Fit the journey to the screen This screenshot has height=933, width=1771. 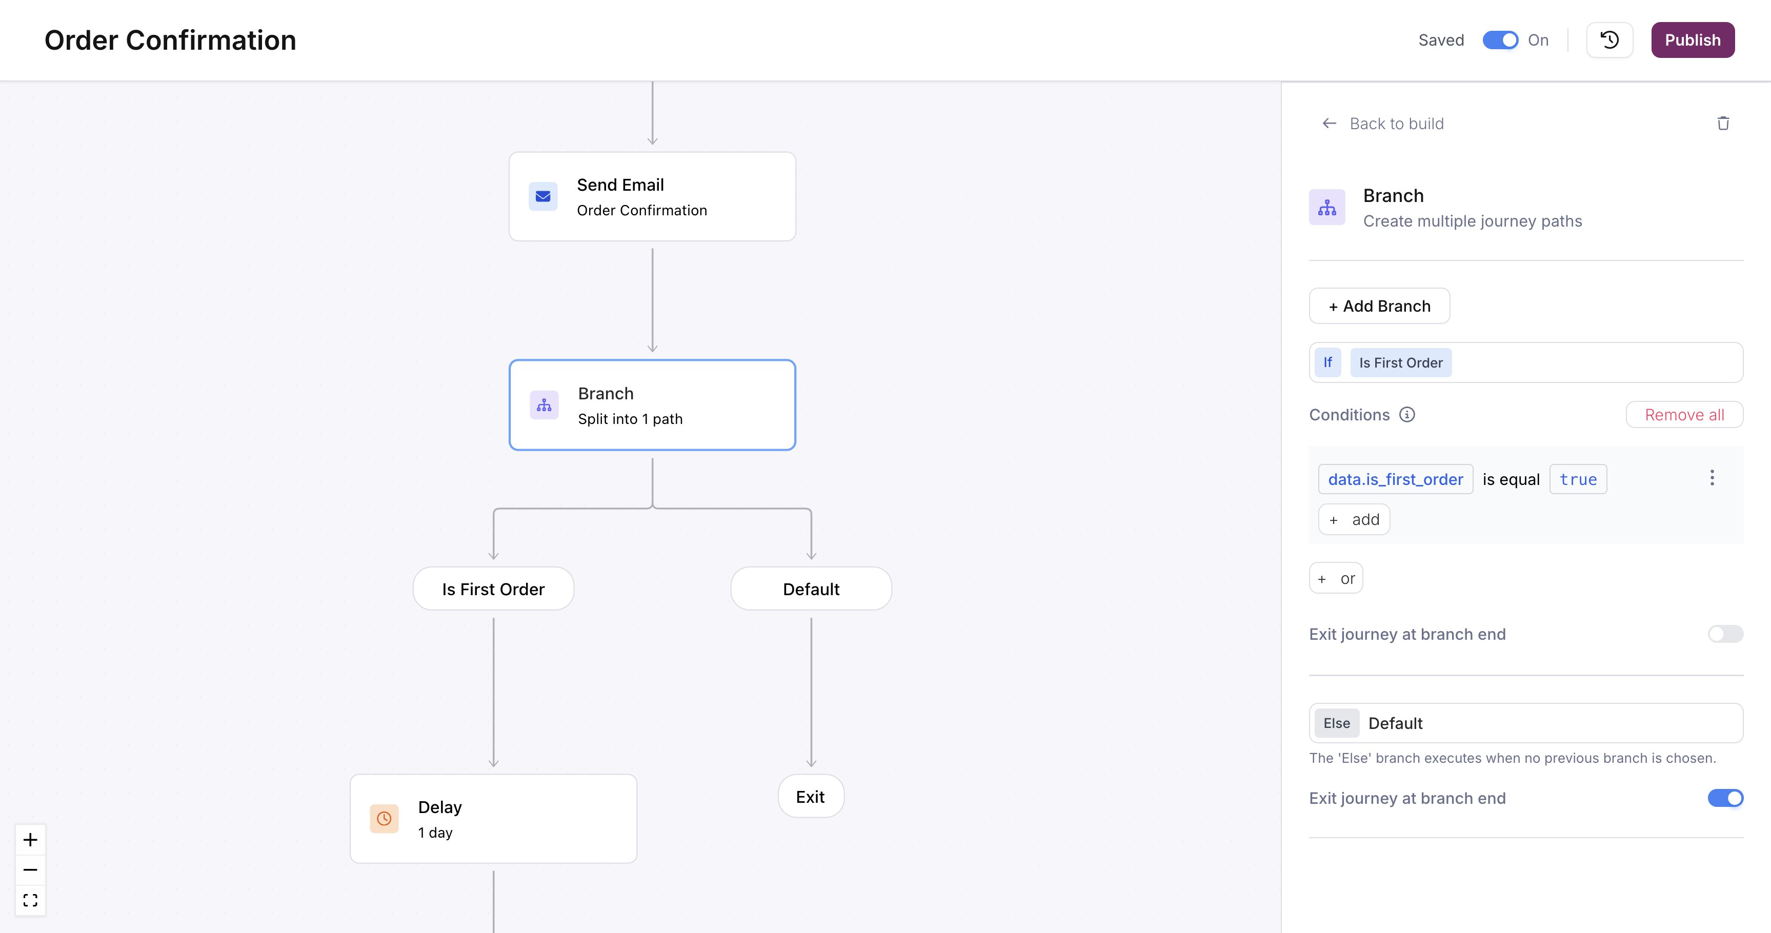point(30,900)
